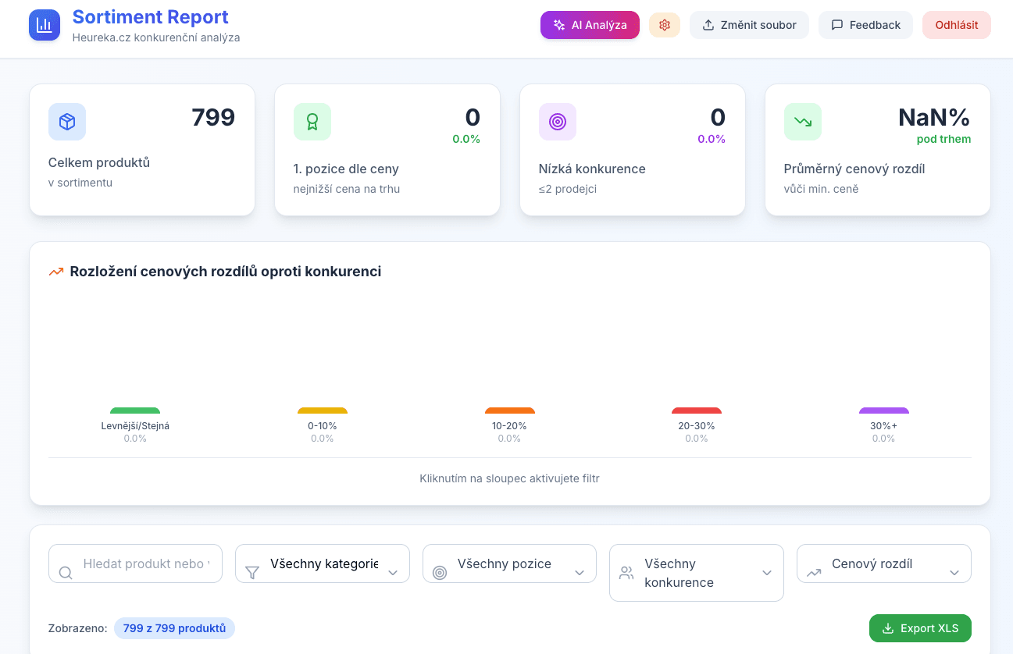Open settings via the orange gear icon
This screenshot has width=1013, height=654.
(x=665, y=24)
